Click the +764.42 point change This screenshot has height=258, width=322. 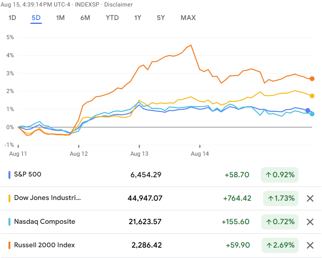click(x=237, y=198)
